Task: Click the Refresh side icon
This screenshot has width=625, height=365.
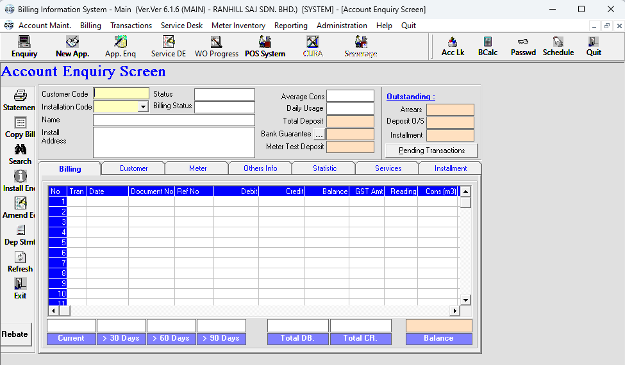Action: point(20,262)
